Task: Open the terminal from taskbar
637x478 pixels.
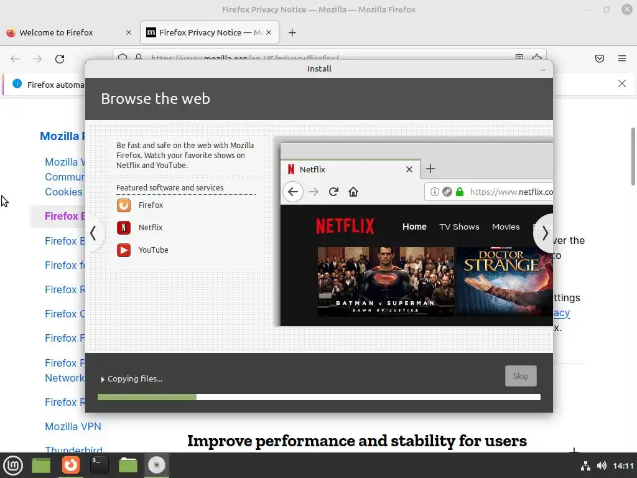Action: click(x=99, y=465)
